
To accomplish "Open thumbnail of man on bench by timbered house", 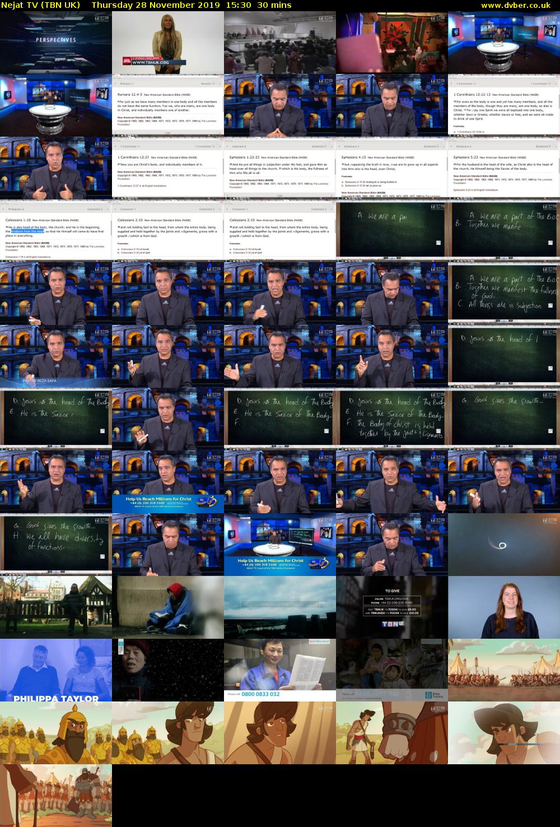I will pyautogui.click(x=56, y=607).
